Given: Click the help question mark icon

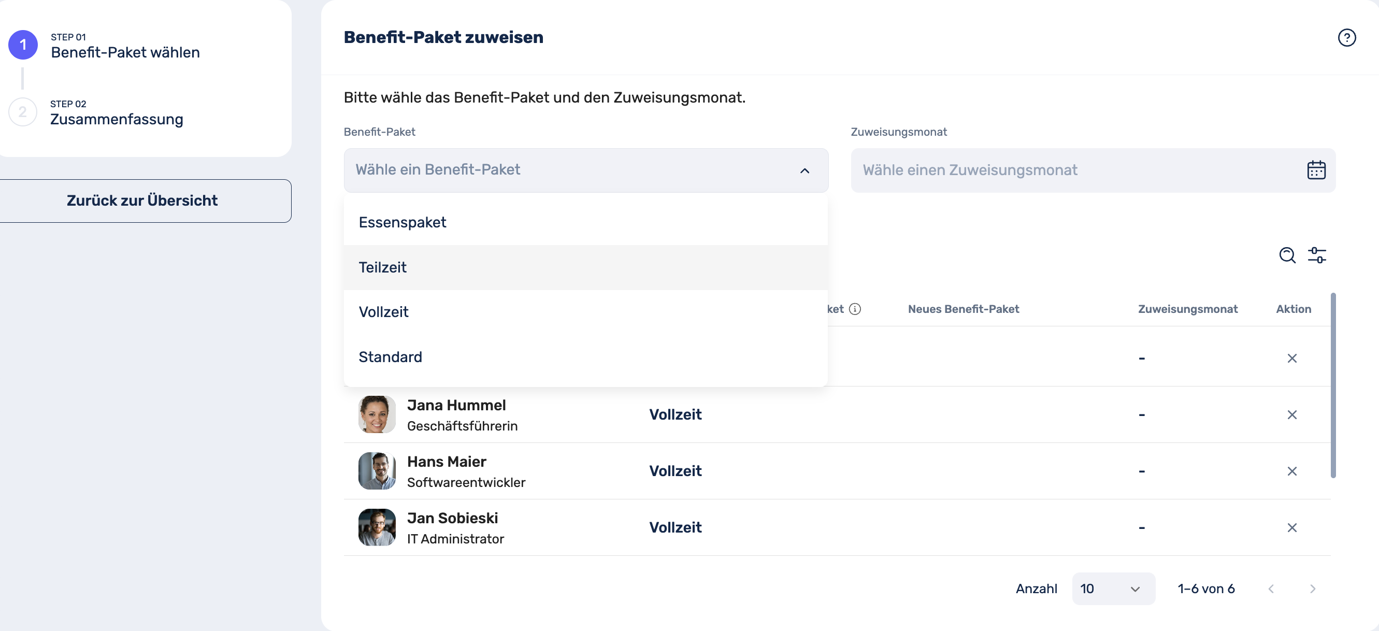Looking at the screenshot, I should (x=1346, y=37).
